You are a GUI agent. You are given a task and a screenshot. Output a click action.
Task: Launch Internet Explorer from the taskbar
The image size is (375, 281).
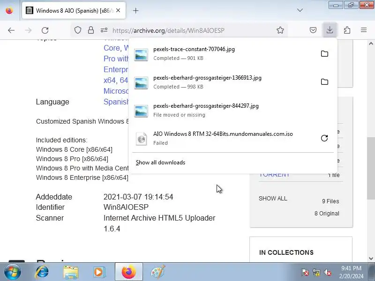(x=42, y=272)
